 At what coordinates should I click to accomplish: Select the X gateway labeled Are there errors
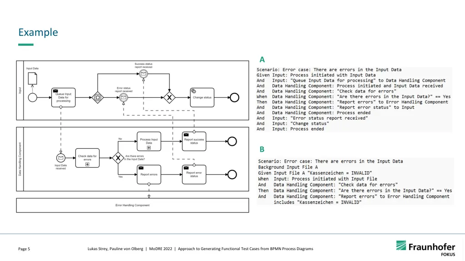coord(118,158)
